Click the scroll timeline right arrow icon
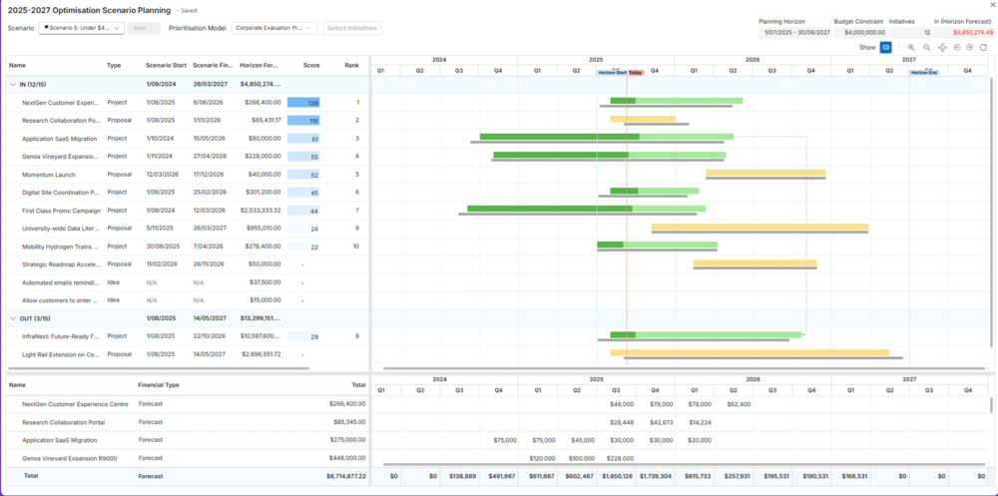Image resolution: width=998 pixels, height=496 pixels. (970, 47)
